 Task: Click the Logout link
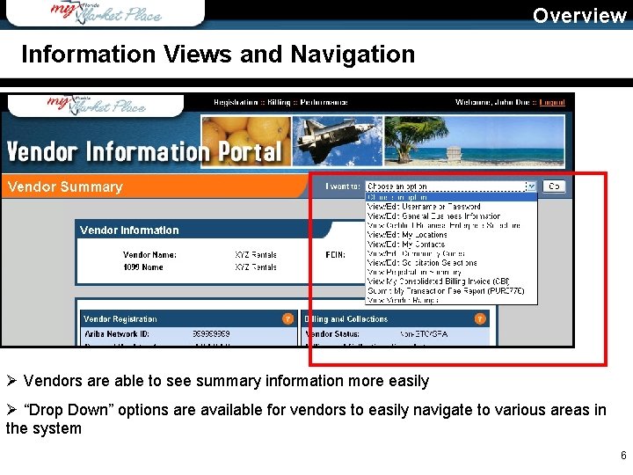(552, 102)
